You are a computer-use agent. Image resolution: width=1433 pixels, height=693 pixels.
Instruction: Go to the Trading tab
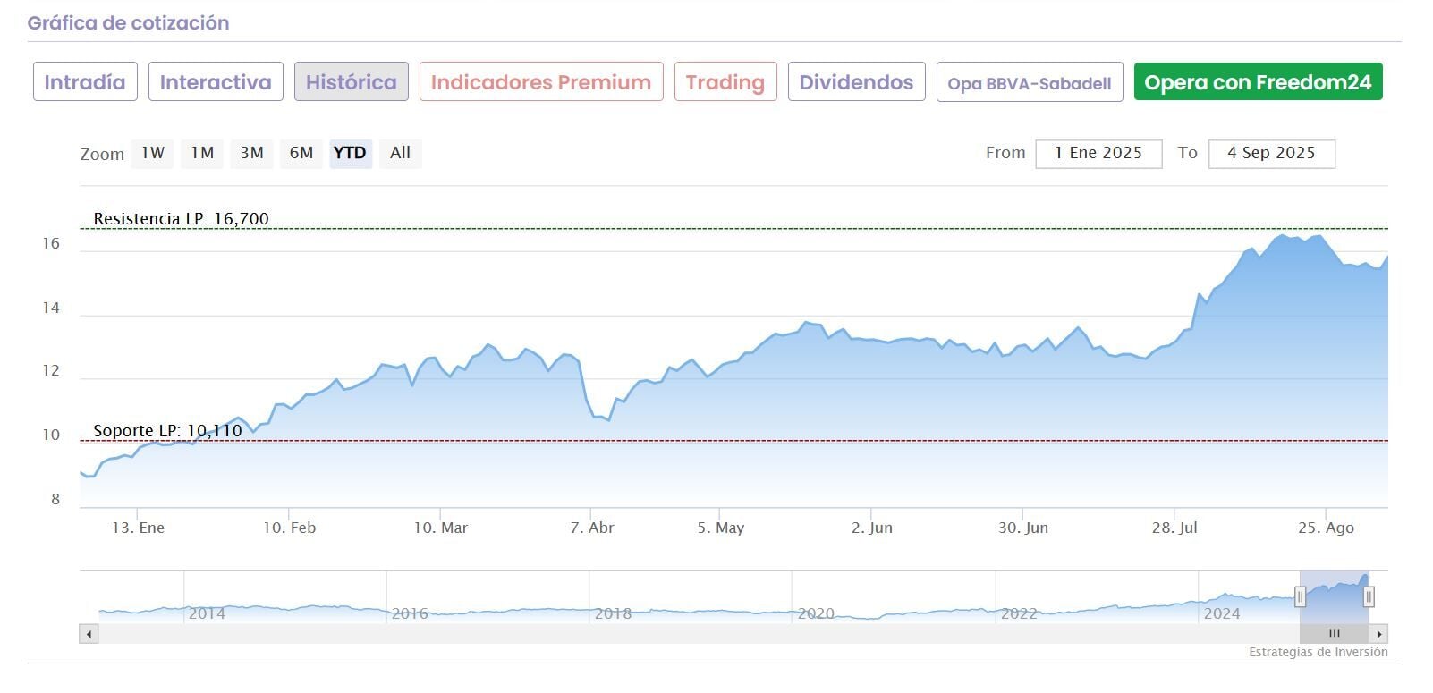(725, 82)
